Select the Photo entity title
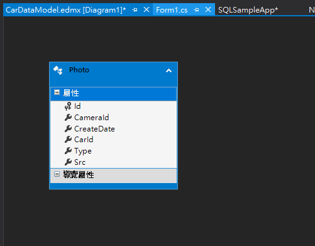This screenshot has height=246, width=315. point(79,70)
